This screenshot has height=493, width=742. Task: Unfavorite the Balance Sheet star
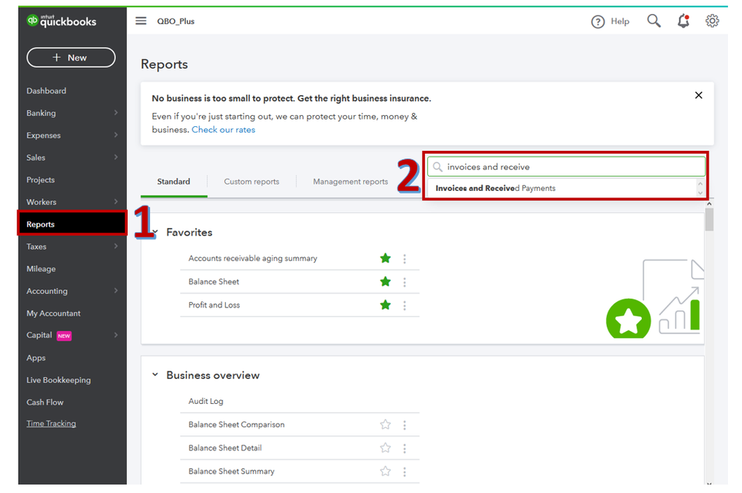pos(385,281)
